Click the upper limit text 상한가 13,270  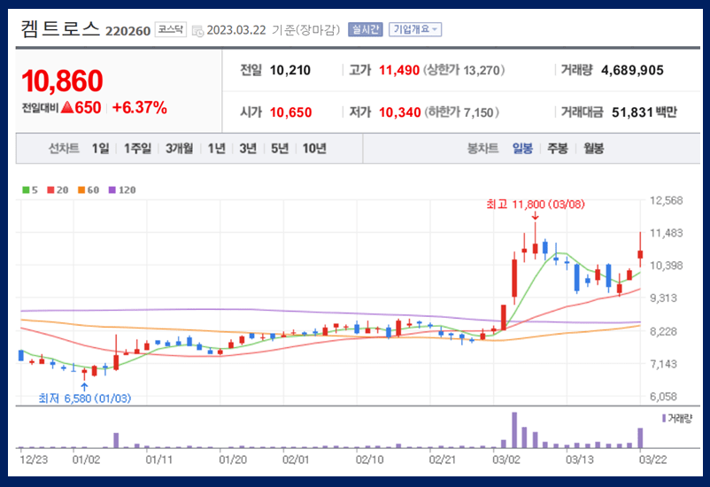[x=464, y=70]
